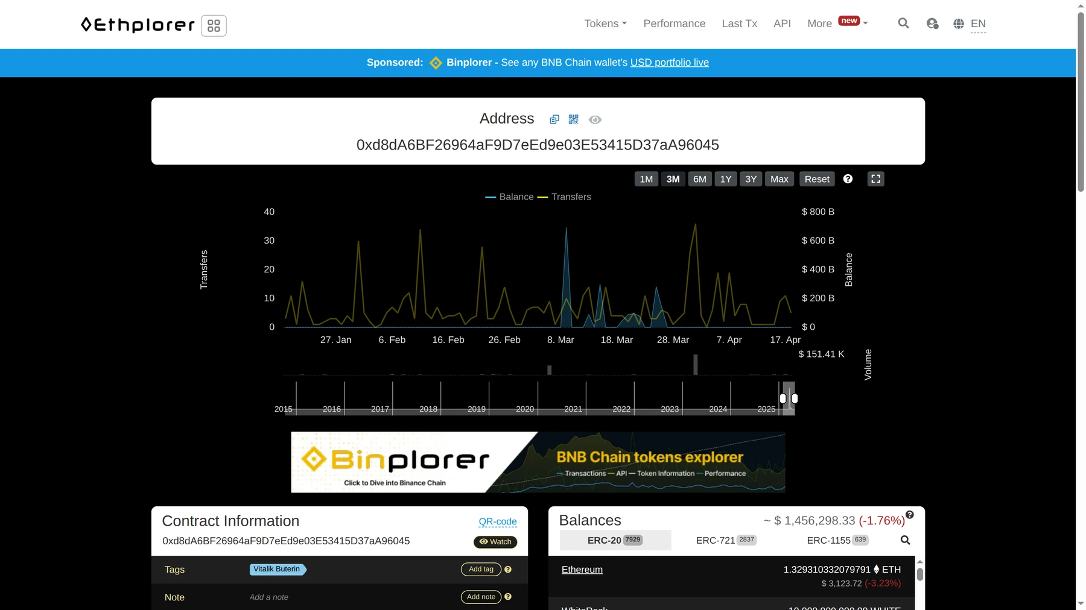Viewport: 1086px width, 610px height.
Task: Click the right handle of the timeline range navigator
Action: (x=795, y=398)
